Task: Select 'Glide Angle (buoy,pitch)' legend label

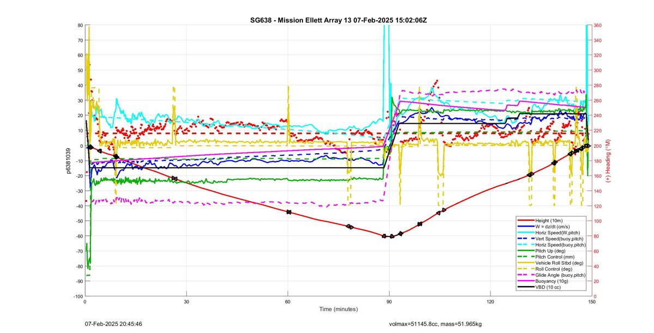Action: click(x=561, y=275)
